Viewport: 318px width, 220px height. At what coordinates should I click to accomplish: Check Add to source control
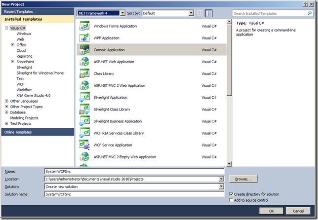coord(231,200)
